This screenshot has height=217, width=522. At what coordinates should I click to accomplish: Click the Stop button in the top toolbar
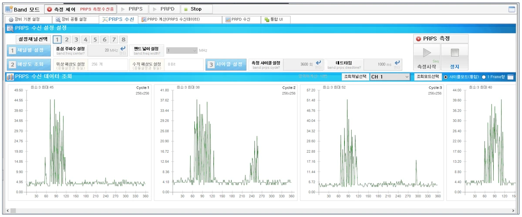pyautogui.click(x=196, y=9)
